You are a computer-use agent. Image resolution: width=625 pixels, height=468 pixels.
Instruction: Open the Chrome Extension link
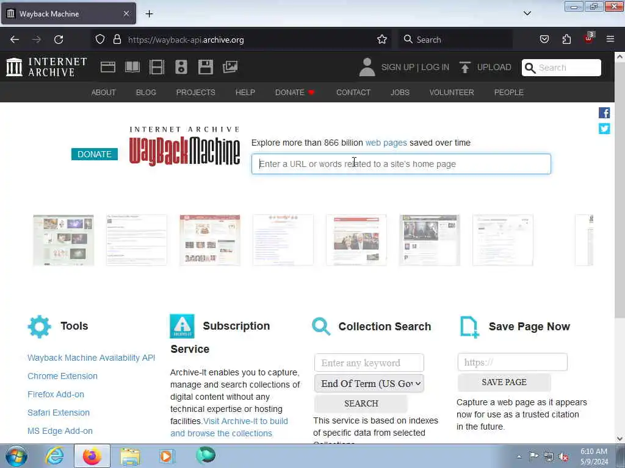[x=63, y=376]
